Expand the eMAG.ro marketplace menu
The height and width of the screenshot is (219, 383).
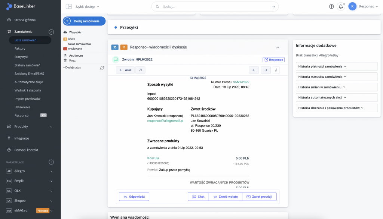(x=51, y=211)
